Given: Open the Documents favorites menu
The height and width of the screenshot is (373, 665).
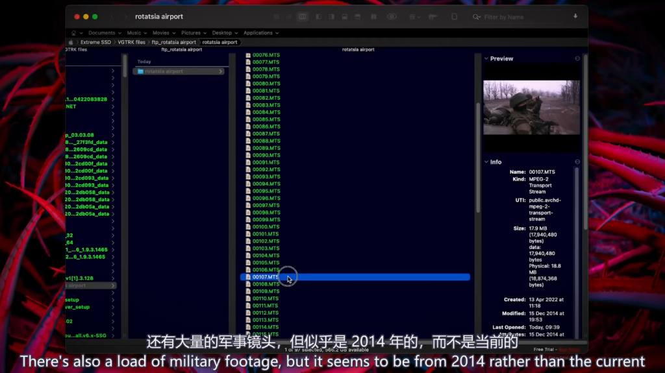Looking at the screenshot, I should [x=105, y=32].
